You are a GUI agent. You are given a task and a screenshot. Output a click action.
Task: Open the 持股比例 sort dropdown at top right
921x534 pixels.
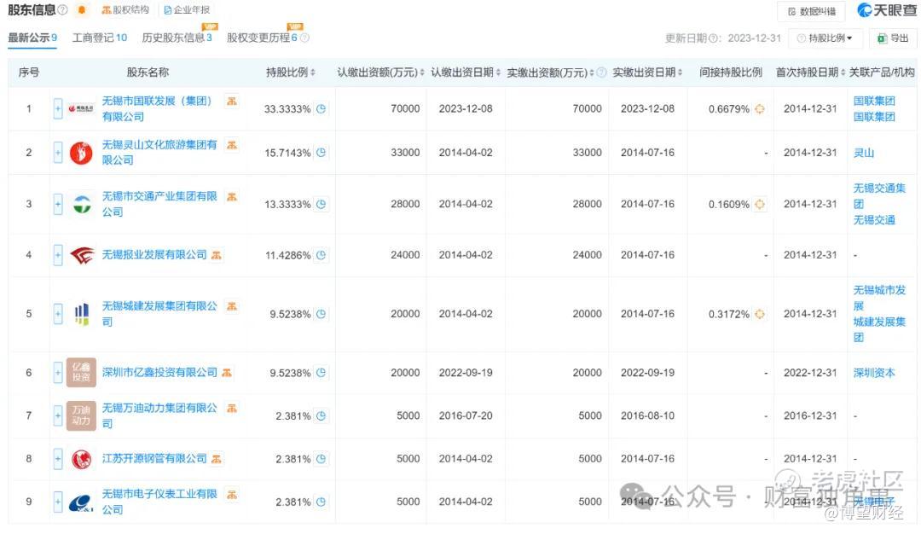click(x=825, y=38)
